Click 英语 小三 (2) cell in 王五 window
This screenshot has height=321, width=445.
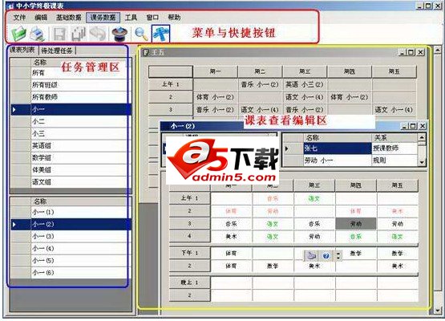305,84
